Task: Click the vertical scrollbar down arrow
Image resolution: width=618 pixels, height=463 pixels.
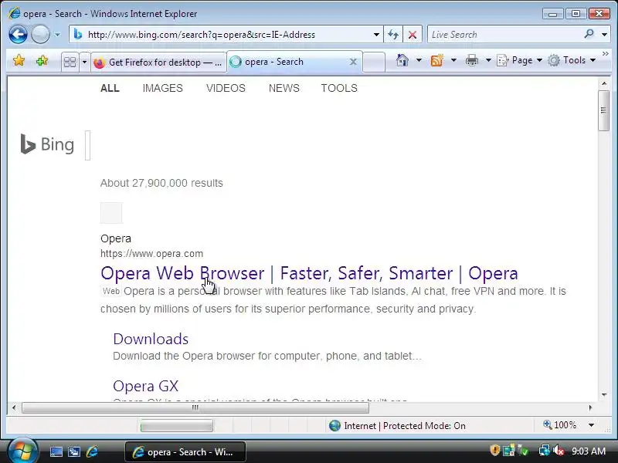Action: pos(604,395)
